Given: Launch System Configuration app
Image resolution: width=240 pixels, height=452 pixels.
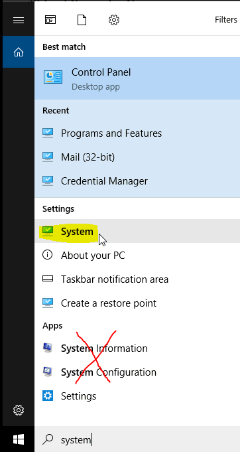Looking at the screenshot, I should 137,372.
